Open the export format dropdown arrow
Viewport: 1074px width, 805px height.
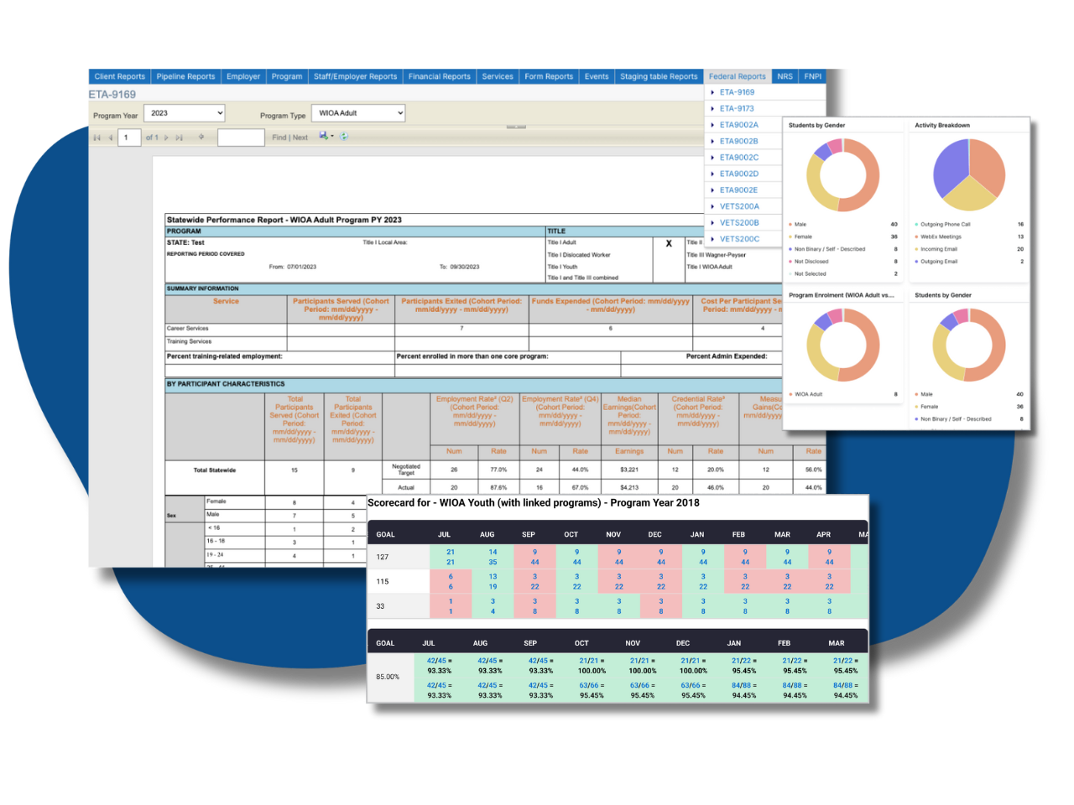pos(332,136)
